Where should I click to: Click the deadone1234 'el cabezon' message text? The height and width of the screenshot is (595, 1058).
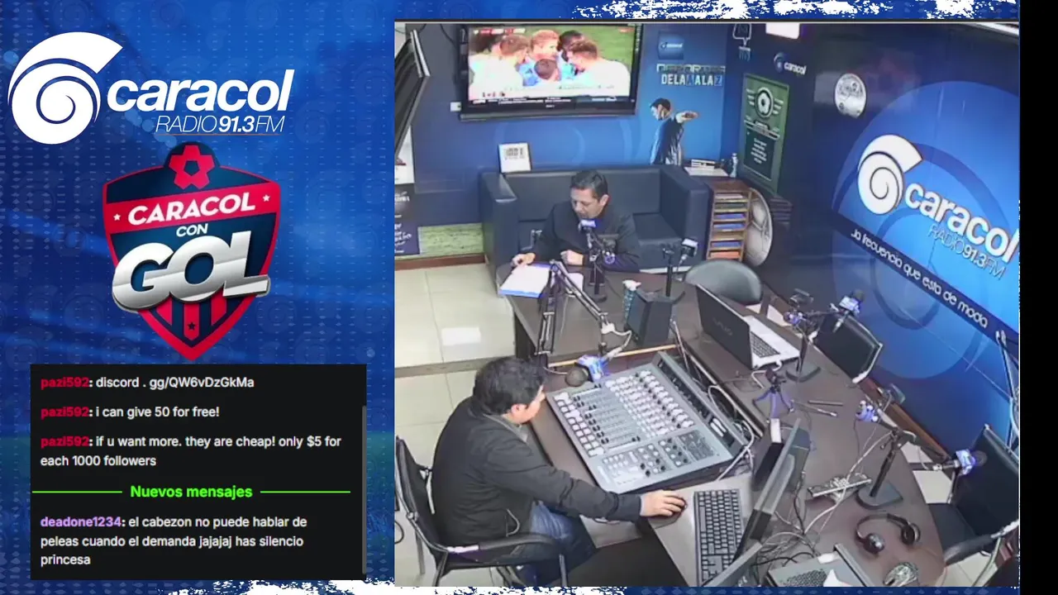coord(174,541)
